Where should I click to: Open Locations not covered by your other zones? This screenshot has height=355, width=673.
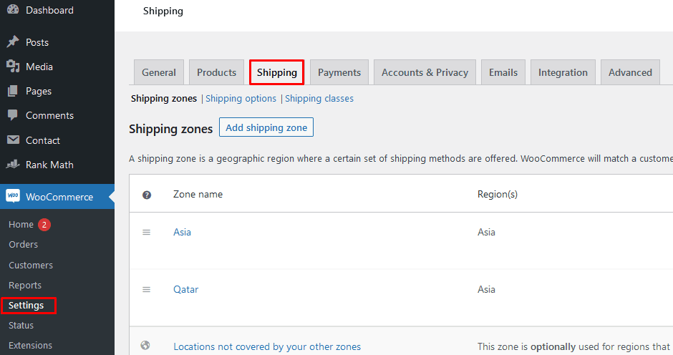[x=267, y=346]
